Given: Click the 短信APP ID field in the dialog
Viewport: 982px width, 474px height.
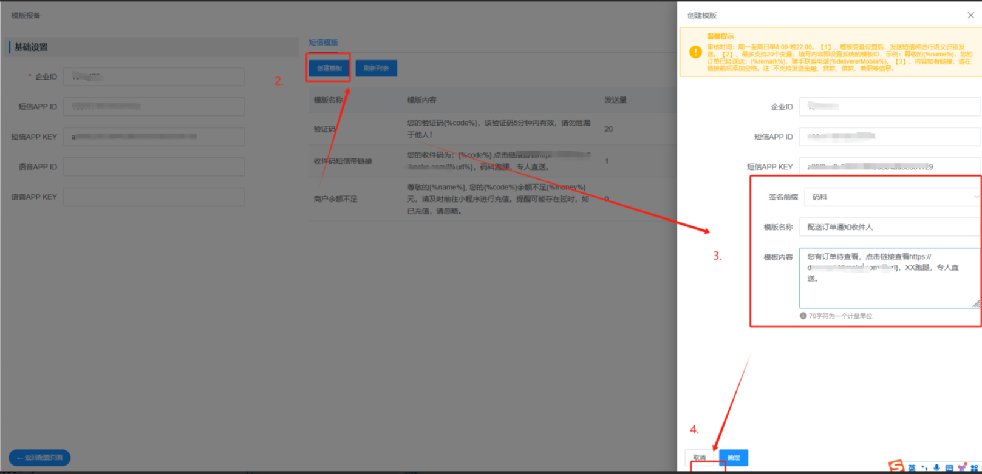Looking at the screenshot, I should coord(890,137).
